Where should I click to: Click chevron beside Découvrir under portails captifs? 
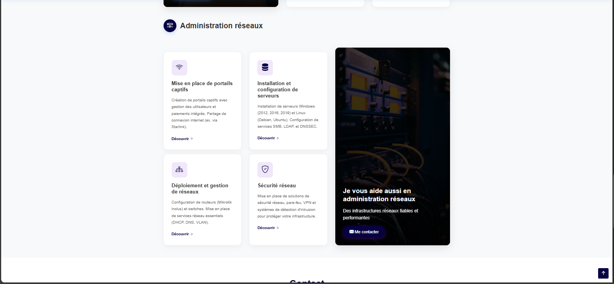[192, 139]
